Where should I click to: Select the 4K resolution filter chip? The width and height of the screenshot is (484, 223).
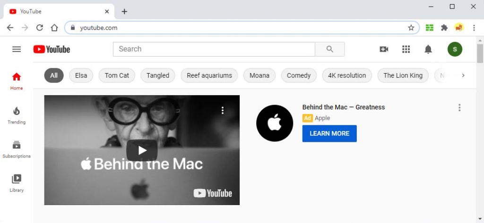(x=347, y=75)
